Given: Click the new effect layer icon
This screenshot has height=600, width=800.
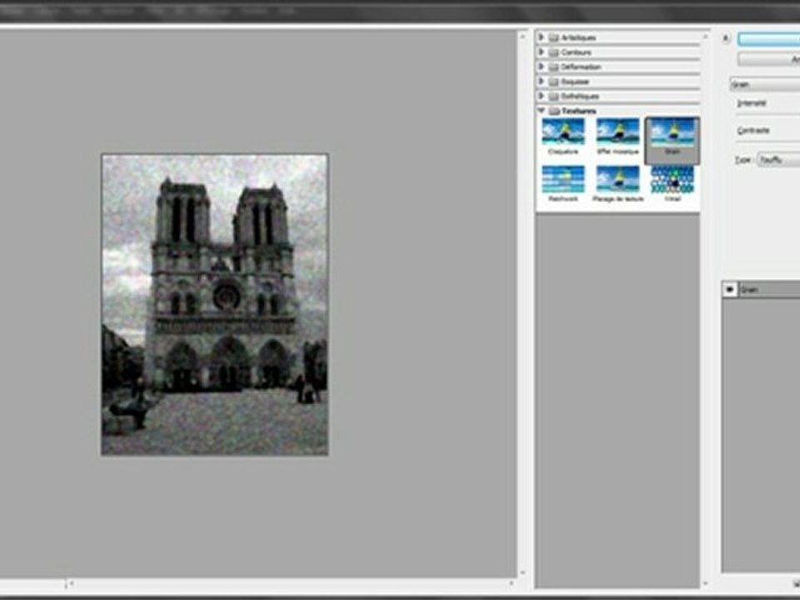Looking at the screenshot, I should (796, 582).
